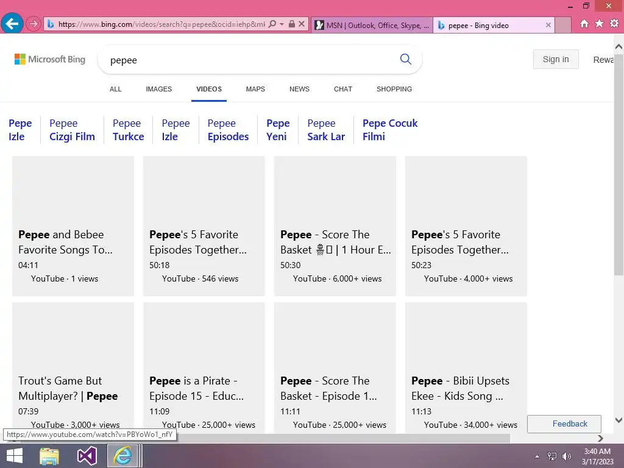Open the taskbar clock and date
Image resolution: width=624 pixels, height=468 pixels.
click(x=597, y=456)
